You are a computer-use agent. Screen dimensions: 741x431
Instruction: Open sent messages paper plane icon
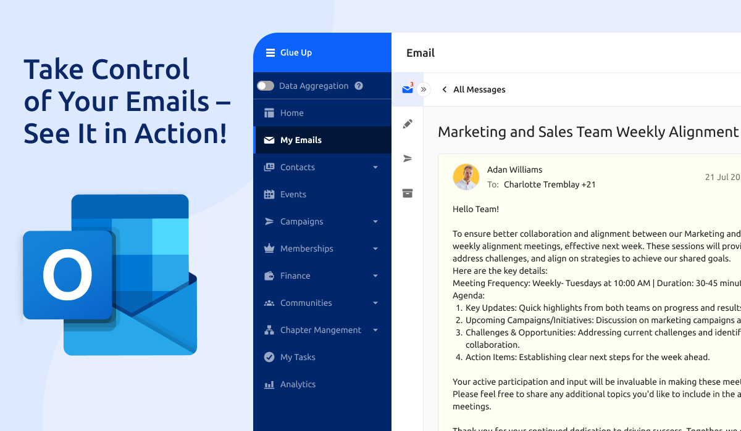pyautogui.click(x=407, y=158)
